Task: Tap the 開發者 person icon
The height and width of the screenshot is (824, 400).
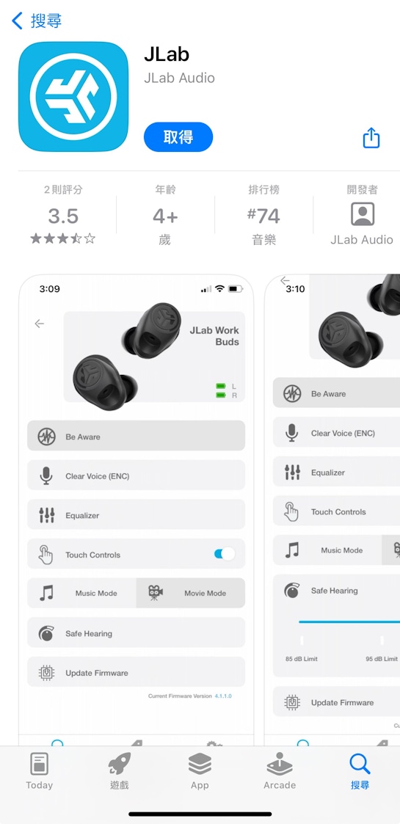Action: [x=362, y=214]
